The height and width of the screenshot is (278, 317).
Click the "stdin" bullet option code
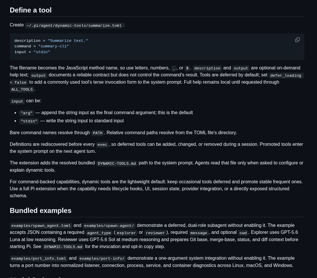click(29, 121)
